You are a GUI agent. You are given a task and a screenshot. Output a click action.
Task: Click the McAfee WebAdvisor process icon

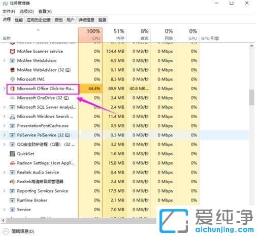pyautogui.click(x=12, y=61)
